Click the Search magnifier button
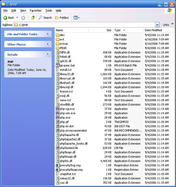The width and height of the screenshot is (176, 187). (45, 18)
